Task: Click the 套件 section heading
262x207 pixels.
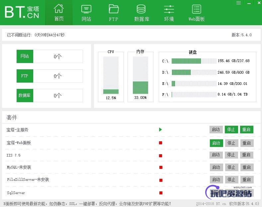Action: [12, 117]
